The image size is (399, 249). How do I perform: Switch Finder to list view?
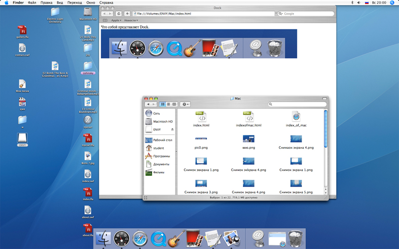pyautogui.click(x=169, y=104)
